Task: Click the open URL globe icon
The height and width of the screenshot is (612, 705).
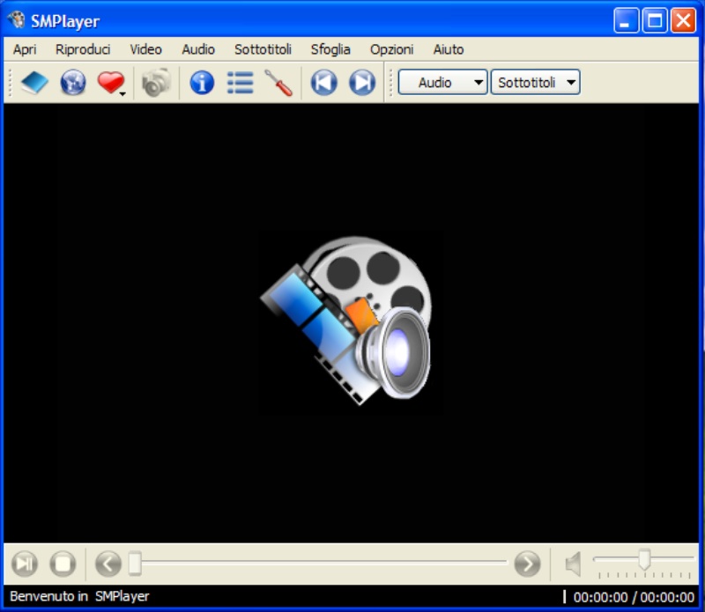Action: pos(72,83)
